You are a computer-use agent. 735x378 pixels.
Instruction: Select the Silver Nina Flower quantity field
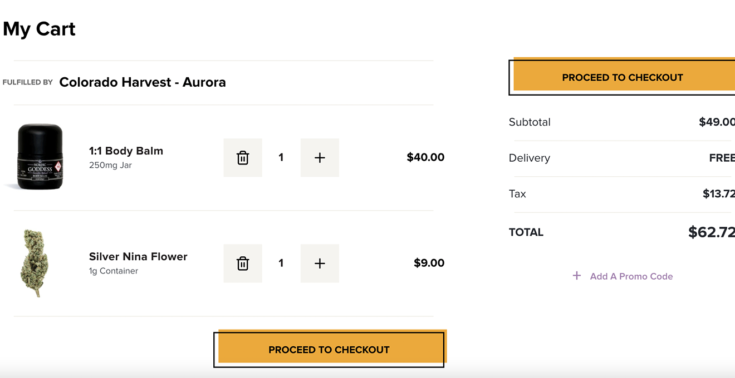pos(281,263)
